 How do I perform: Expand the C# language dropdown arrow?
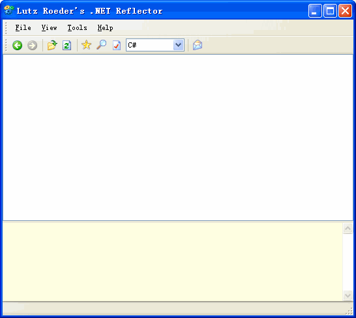179,45
